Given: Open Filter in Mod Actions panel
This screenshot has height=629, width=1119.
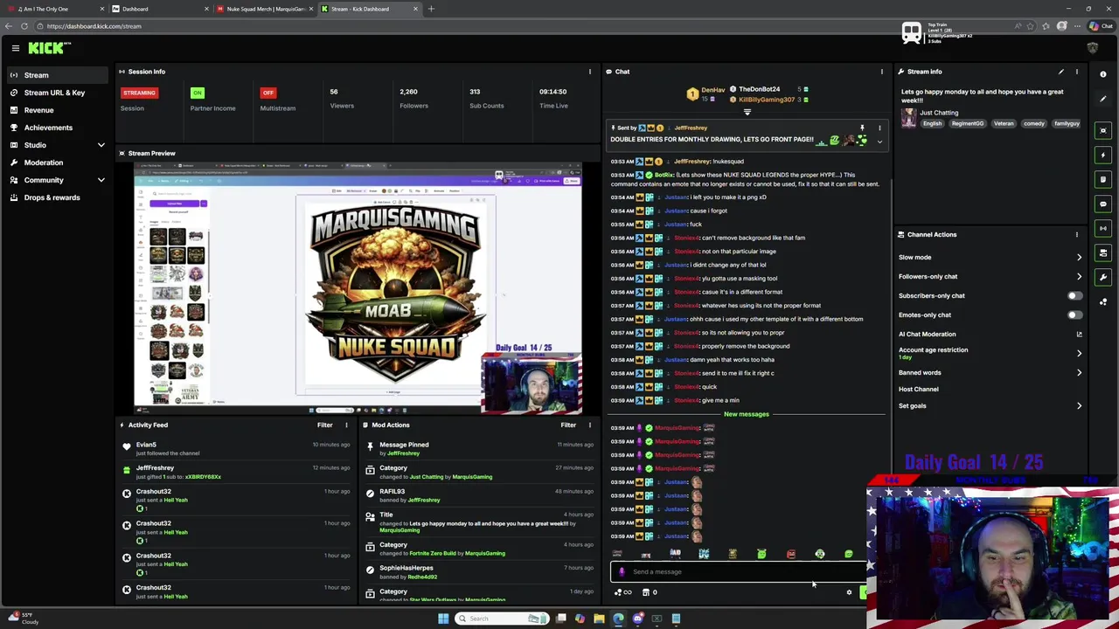Looking at the screenshot, I should click(568, 425).
